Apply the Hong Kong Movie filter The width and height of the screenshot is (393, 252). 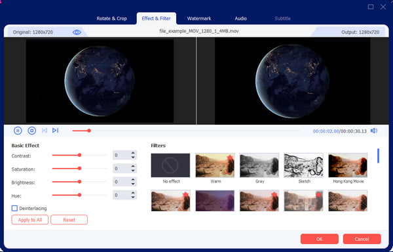click(348, 165)
